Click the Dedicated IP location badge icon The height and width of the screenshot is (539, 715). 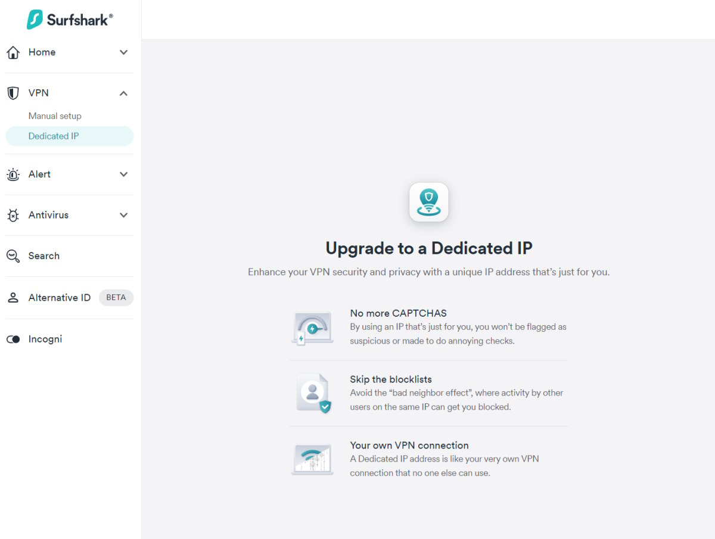(x=428, y=202)
